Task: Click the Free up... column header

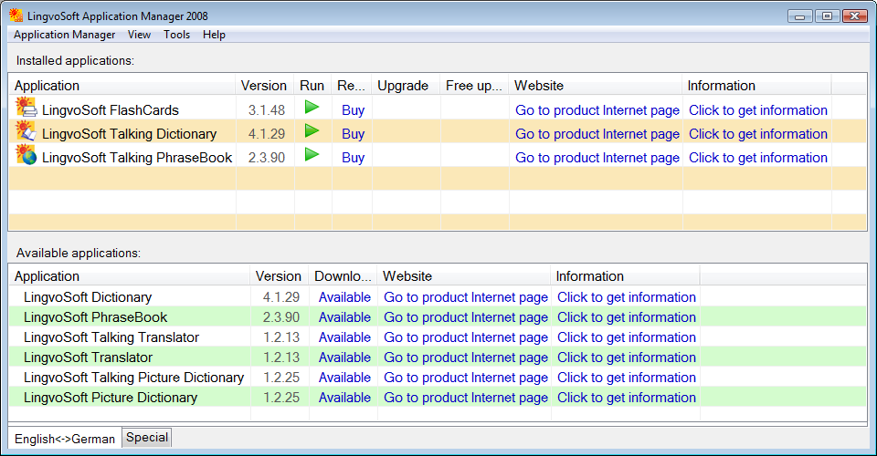Action: 474,86
